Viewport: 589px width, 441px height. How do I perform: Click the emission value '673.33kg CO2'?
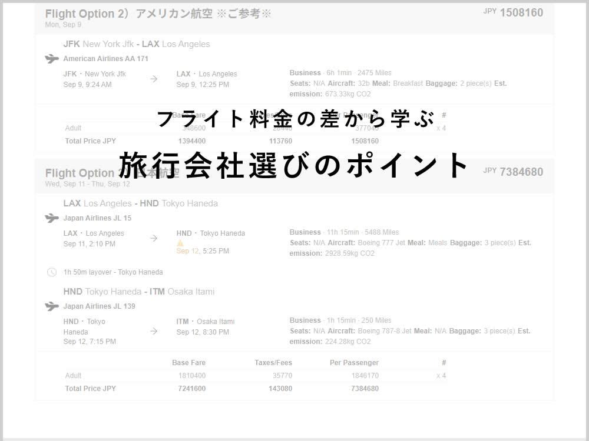coord(348,93)
